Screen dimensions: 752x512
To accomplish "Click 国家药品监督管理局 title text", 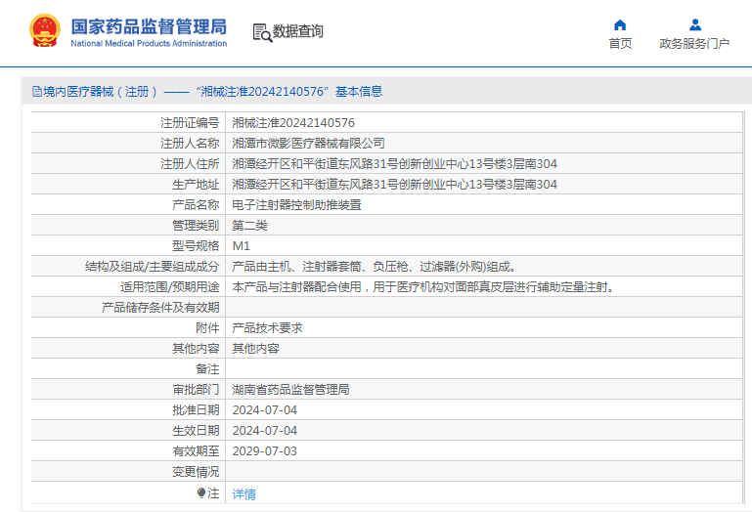I will point(149,26).
